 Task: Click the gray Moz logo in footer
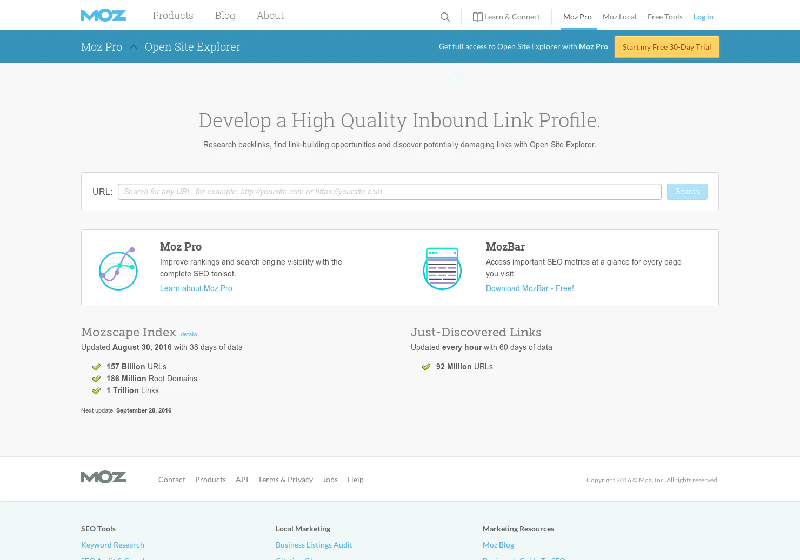coord(103,477)
